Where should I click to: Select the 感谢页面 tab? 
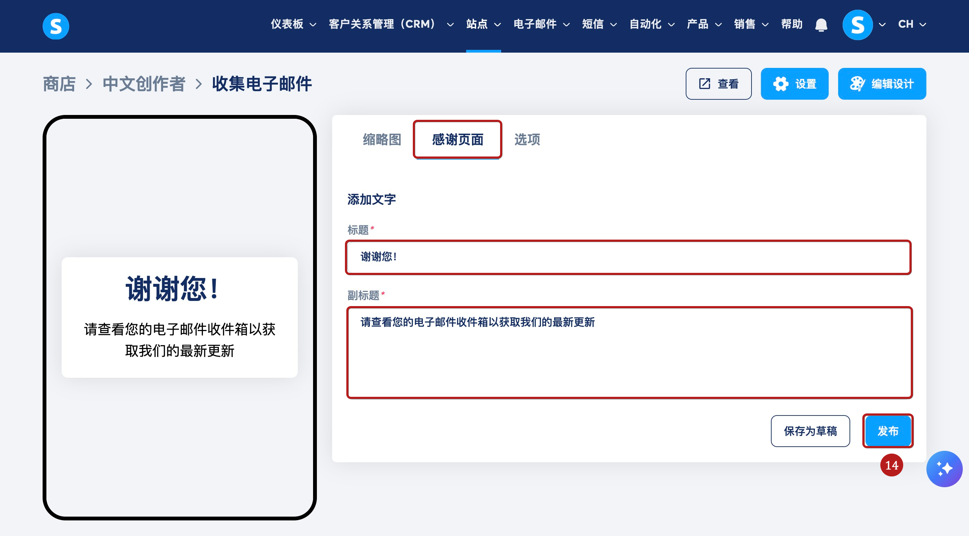tap(457, 140)
